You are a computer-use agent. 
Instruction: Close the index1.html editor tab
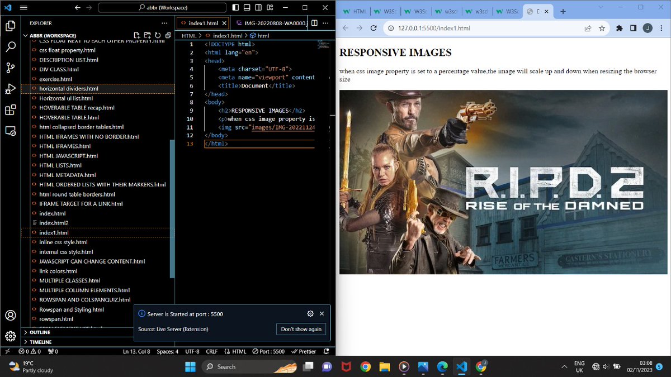pyautogui.click(x=224, y=23)
